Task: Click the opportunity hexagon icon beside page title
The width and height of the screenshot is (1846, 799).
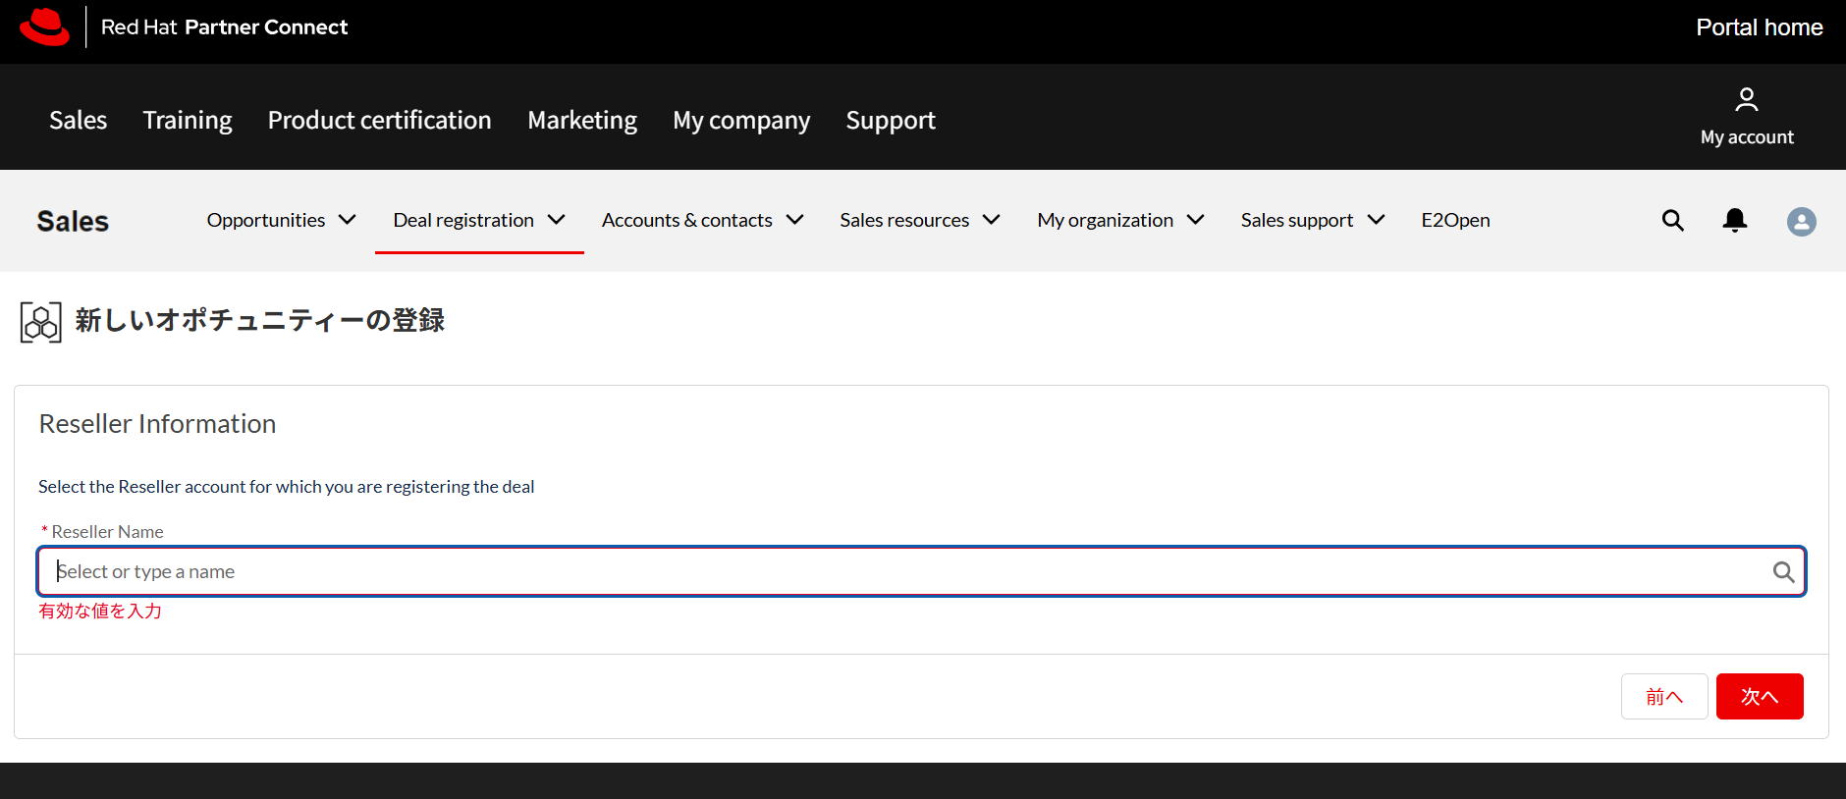Action: click(41, 322)
